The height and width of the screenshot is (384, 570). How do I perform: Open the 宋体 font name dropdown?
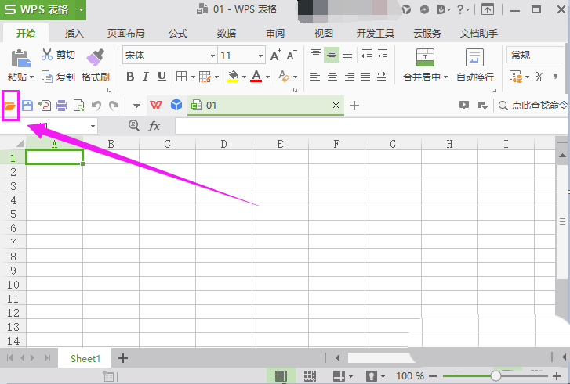[212, 56]
